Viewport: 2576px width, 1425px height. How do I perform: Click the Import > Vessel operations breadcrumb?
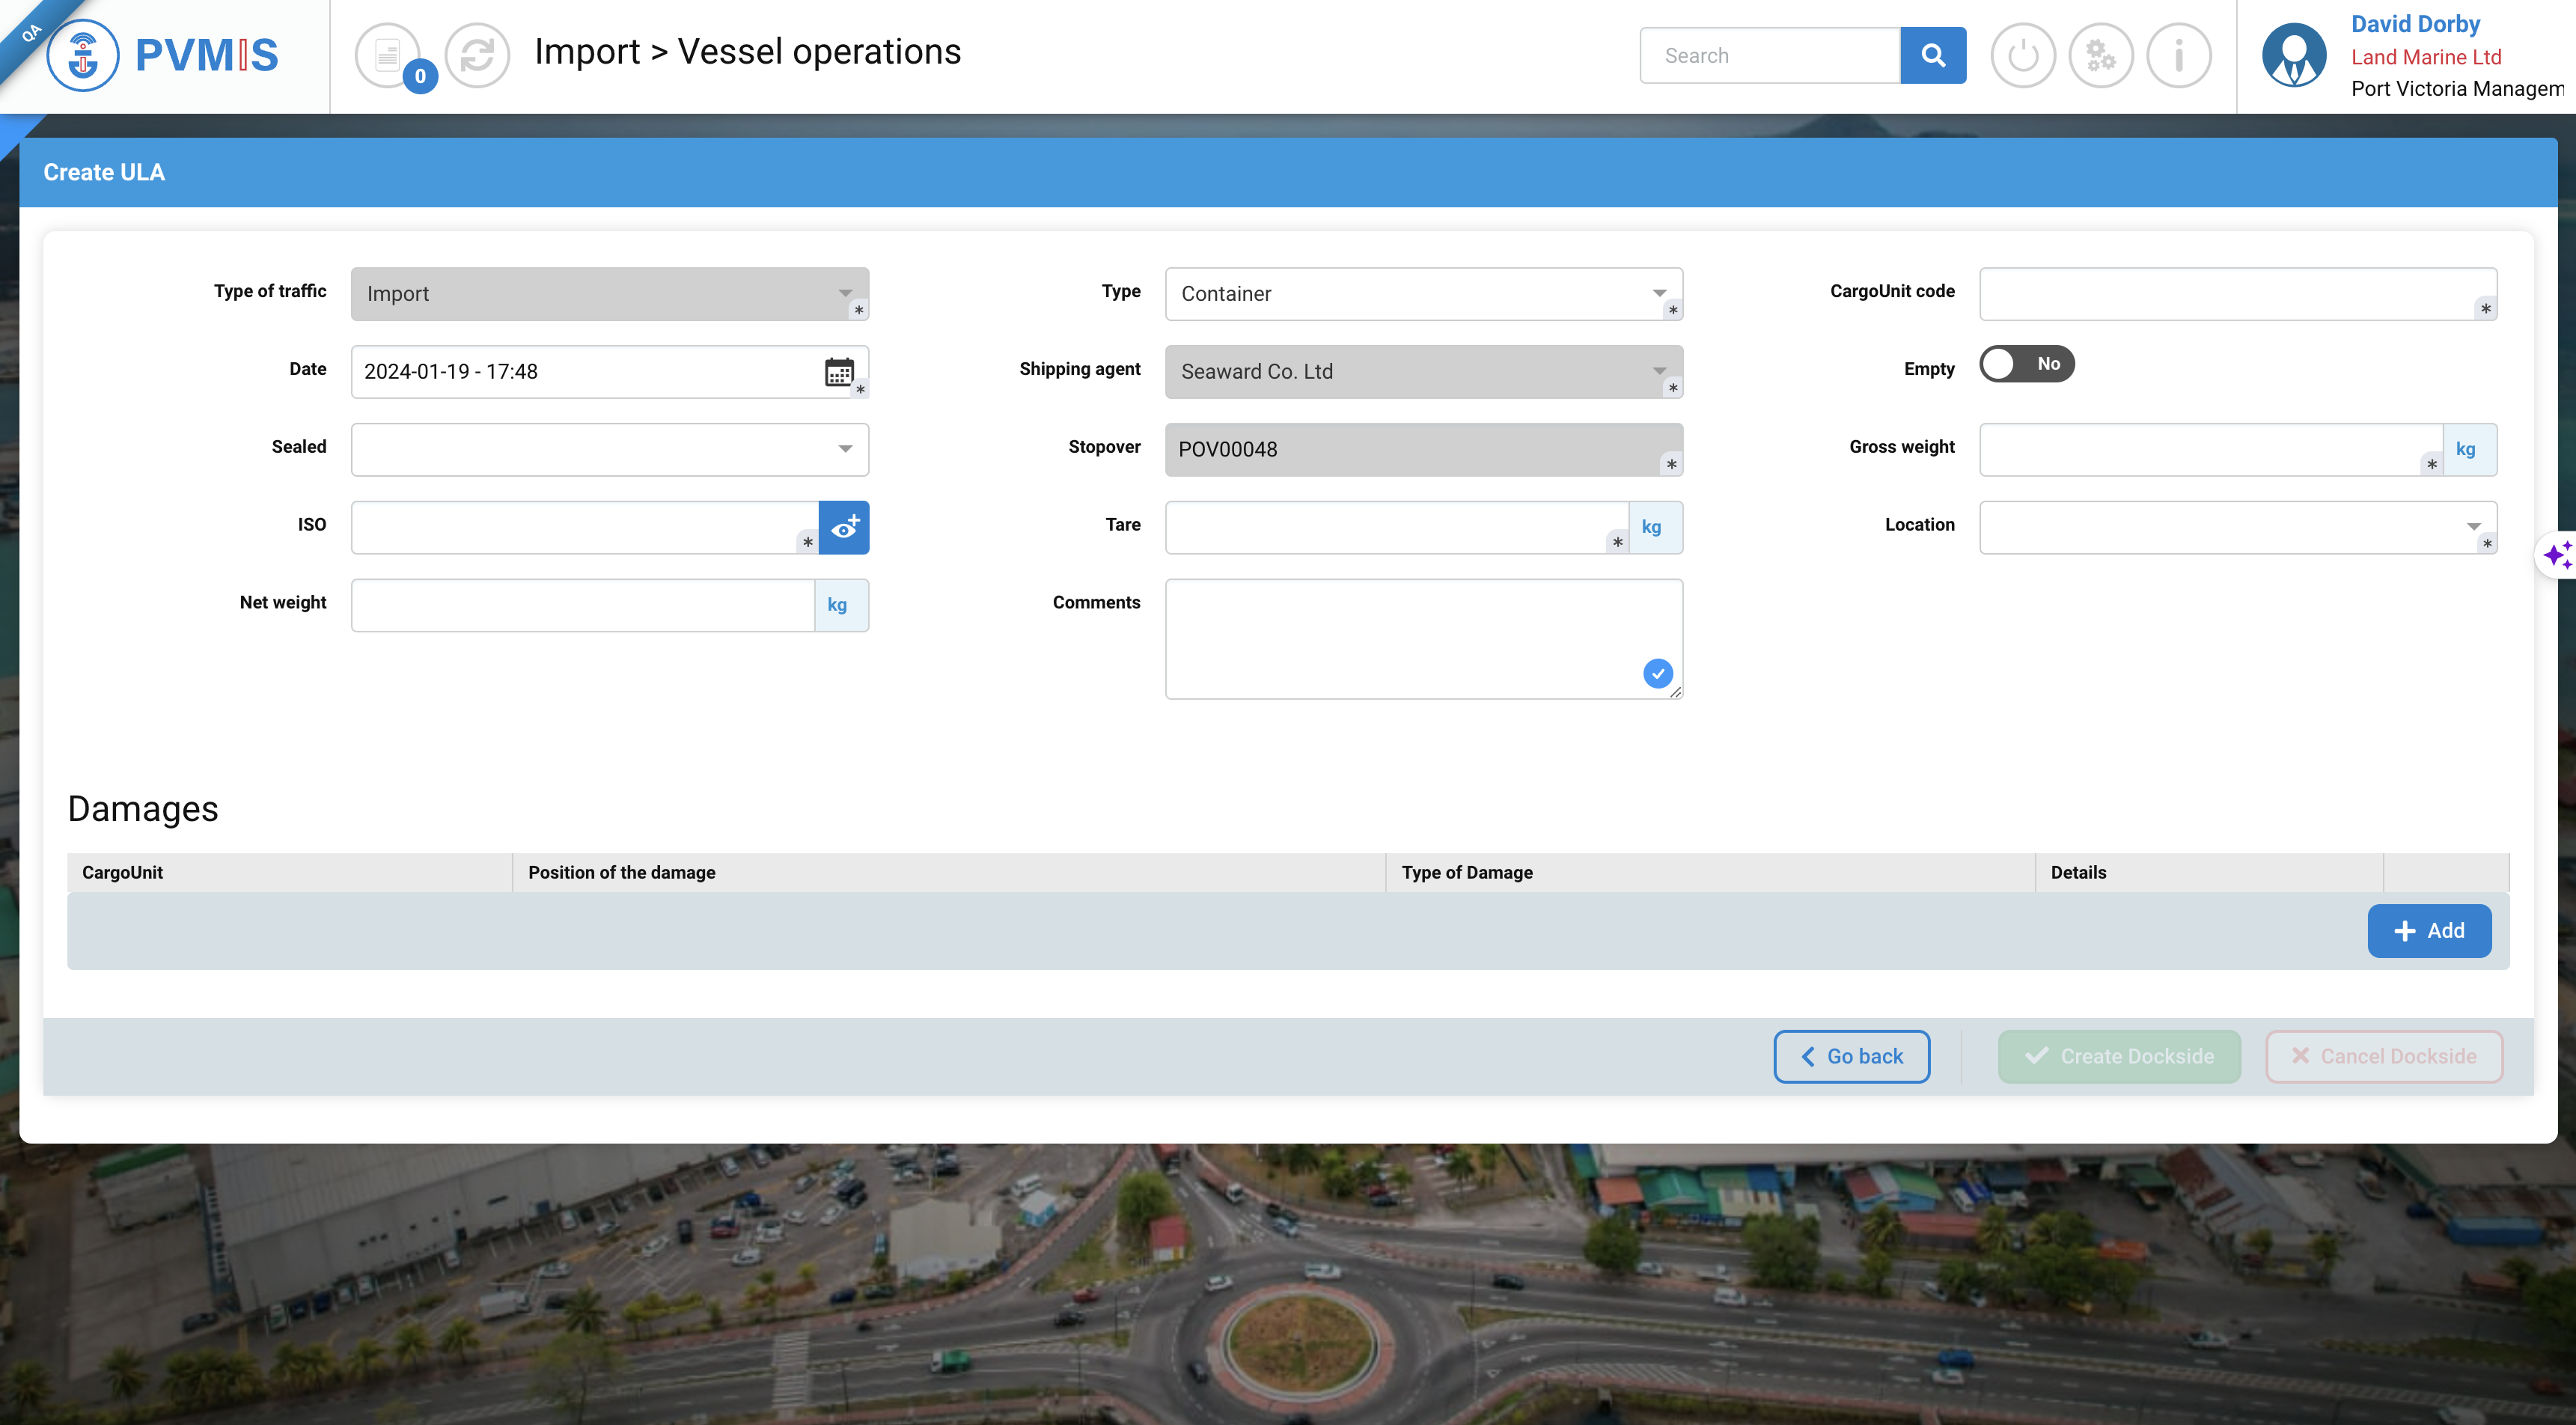[747, 51]
